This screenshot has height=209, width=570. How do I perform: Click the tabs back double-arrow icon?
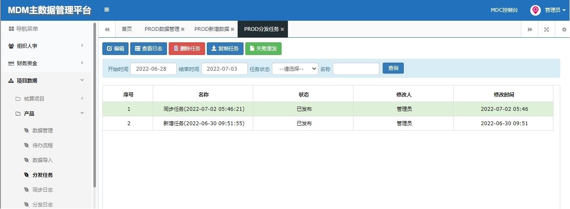pos(107,29)
